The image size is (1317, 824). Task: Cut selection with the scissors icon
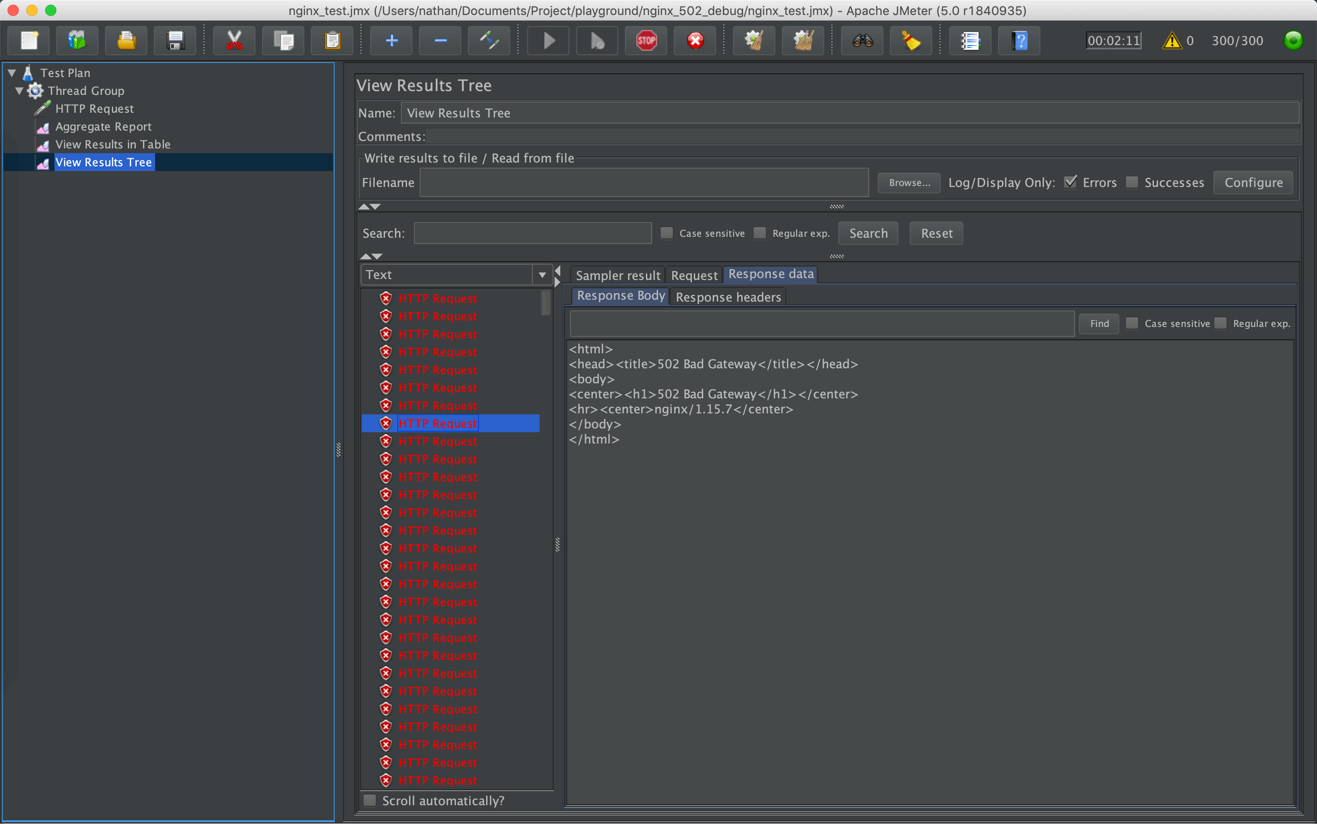234,40
